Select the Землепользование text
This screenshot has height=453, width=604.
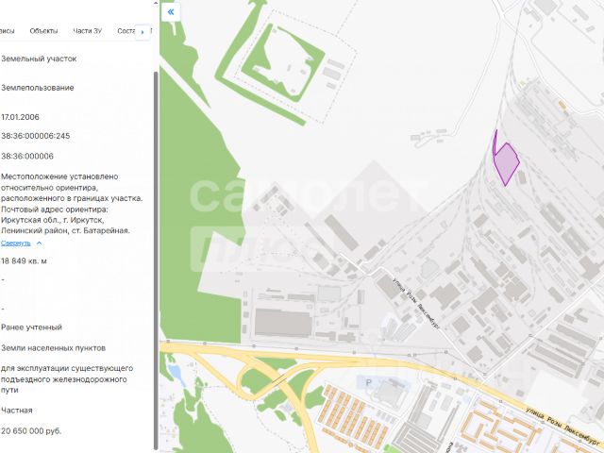pos(38,88)
